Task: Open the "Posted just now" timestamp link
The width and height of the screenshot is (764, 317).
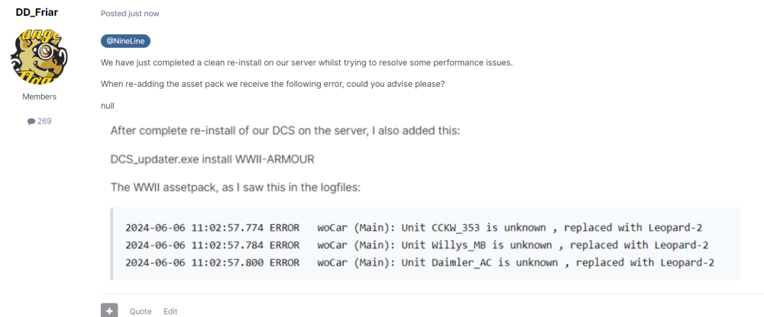Action: [130, 14]
